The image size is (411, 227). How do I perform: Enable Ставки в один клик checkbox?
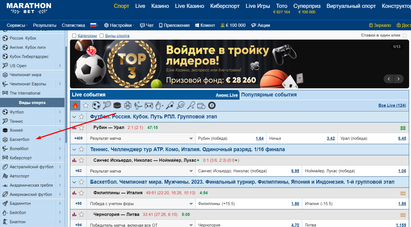(405, 35)
